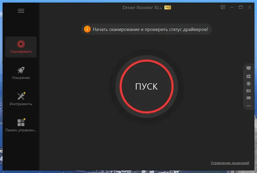Click the monitor icon in right panel
The height and width of the screenshot is (173, 257).
click(x=248, y=68)
